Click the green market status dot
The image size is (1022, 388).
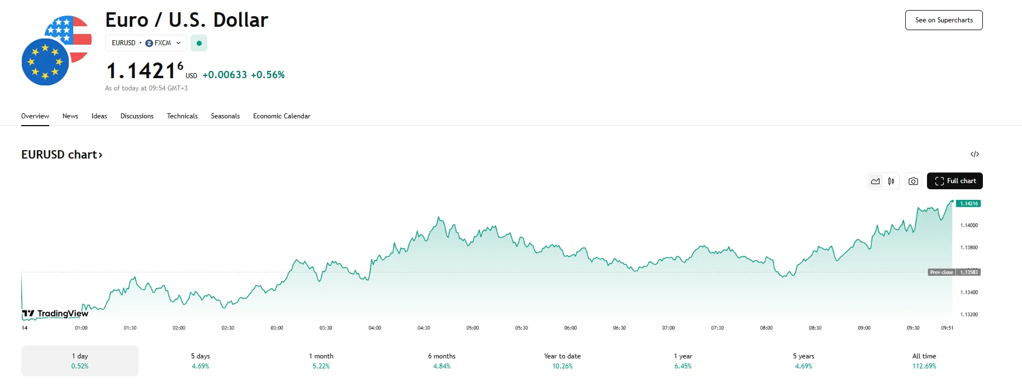click(199, 43)
